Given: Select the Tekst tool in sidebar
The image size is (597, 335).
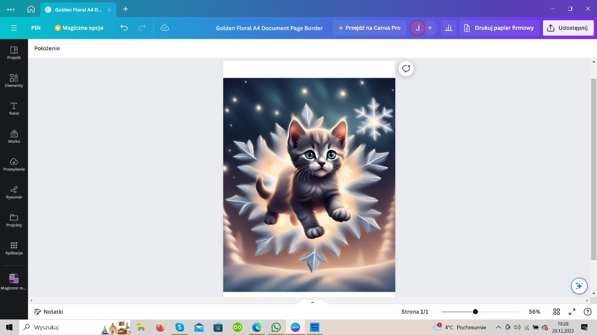Looking at the screenshot, I should tap(14, 108).
